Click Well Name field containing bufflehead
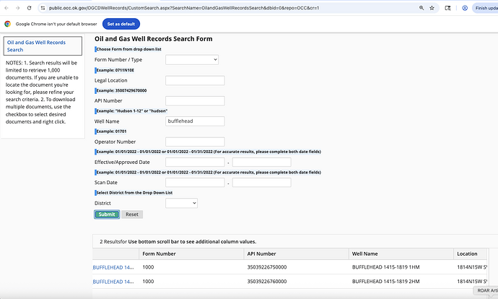This screenshot has width=498, height=299. point(195,121)
